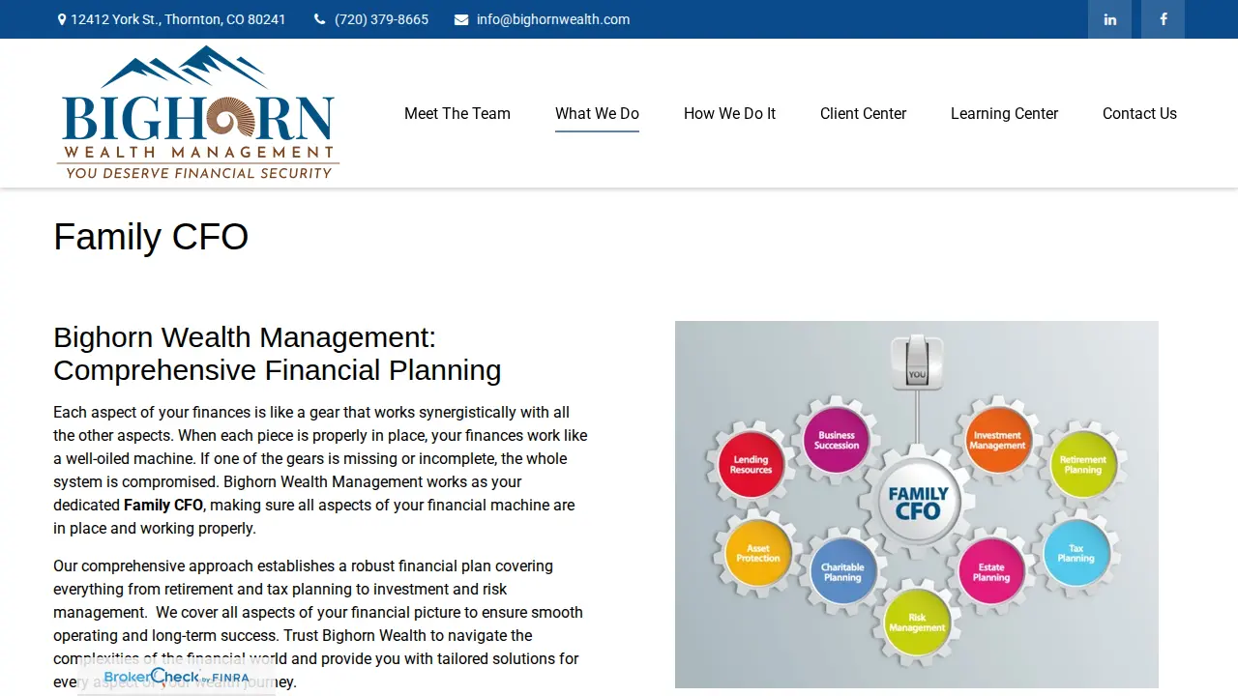This screenshot has height=696, width=1238.
Task: Click the Lending Resources red gear
Action: coord(752,465)
